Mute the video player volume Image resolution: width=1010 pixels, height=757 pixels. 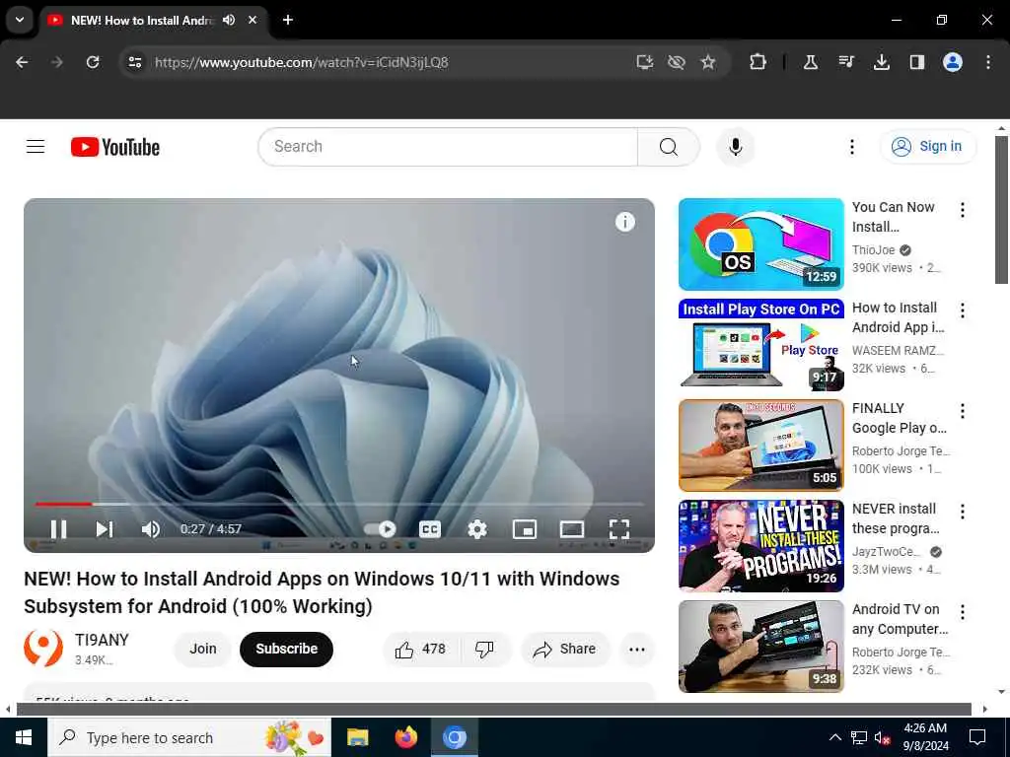click(x=150, y=529)
